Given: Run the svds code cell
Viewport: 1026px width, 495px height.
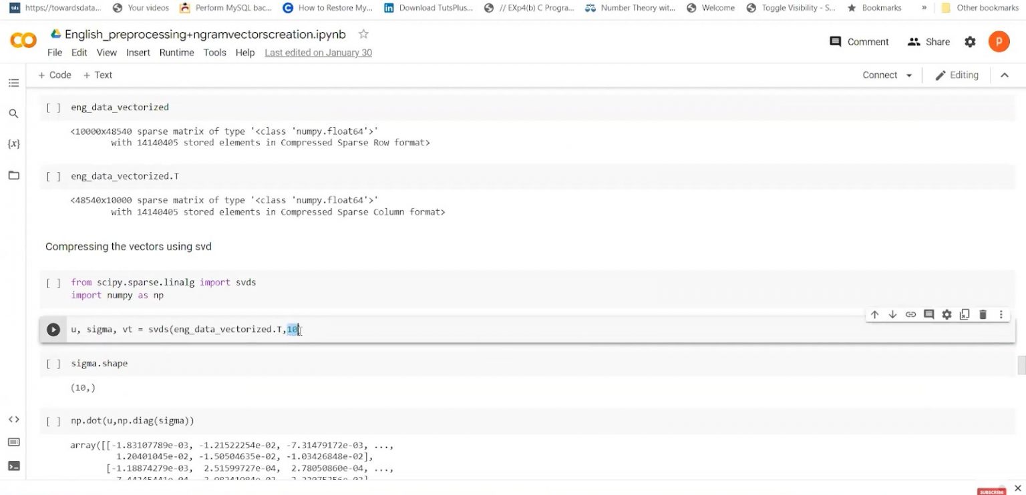Looking at the screenshot, I should [x=53, y=329].
